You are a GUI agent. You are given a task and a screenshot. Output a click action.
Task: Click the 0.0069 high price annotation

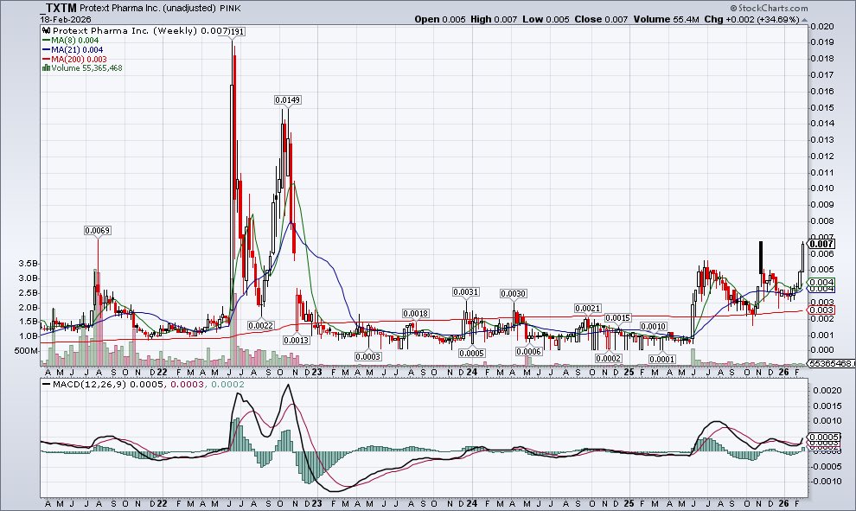pyautogui.click(x=97, y=230)
